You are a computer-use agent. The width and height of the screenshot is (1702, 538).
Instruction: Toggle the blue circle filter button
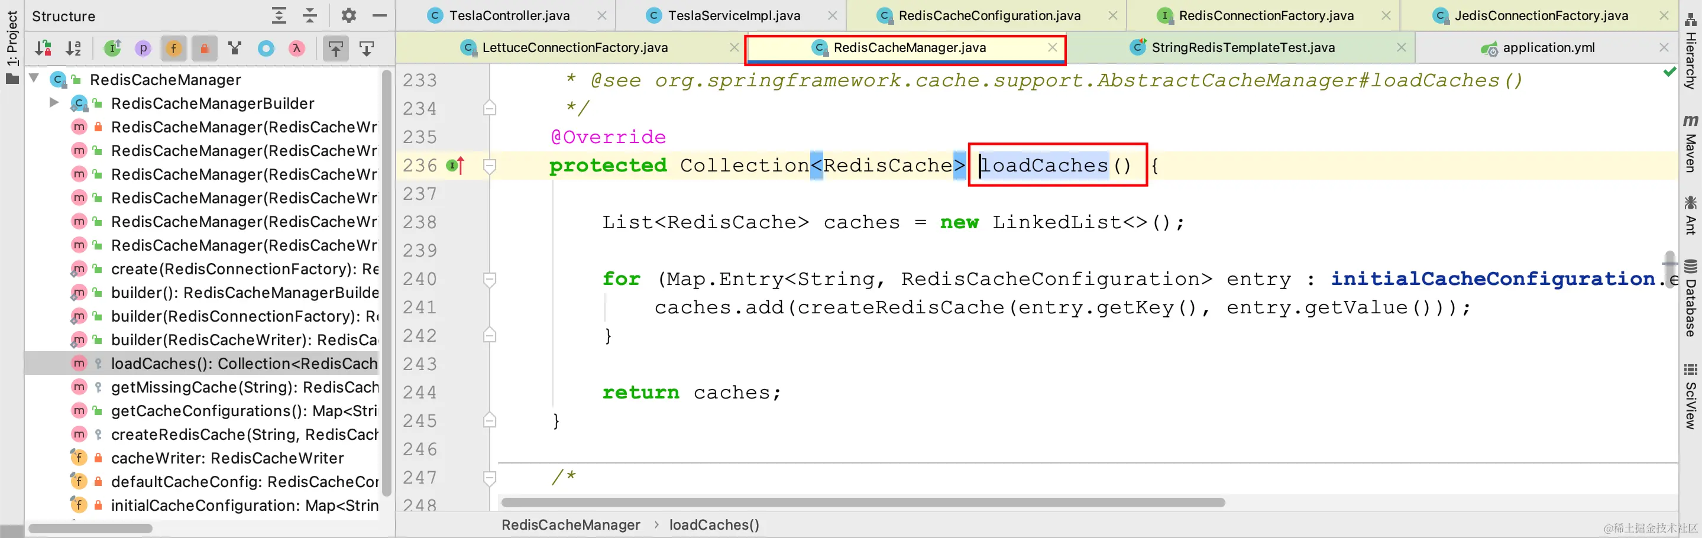click(x=266, y=48)
